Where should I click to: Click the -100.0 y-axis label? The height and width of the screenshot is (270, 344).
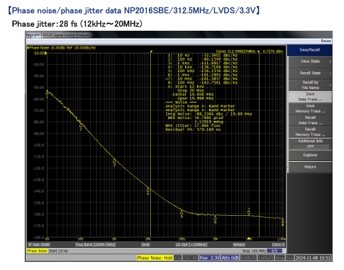(x=39, y=145)
